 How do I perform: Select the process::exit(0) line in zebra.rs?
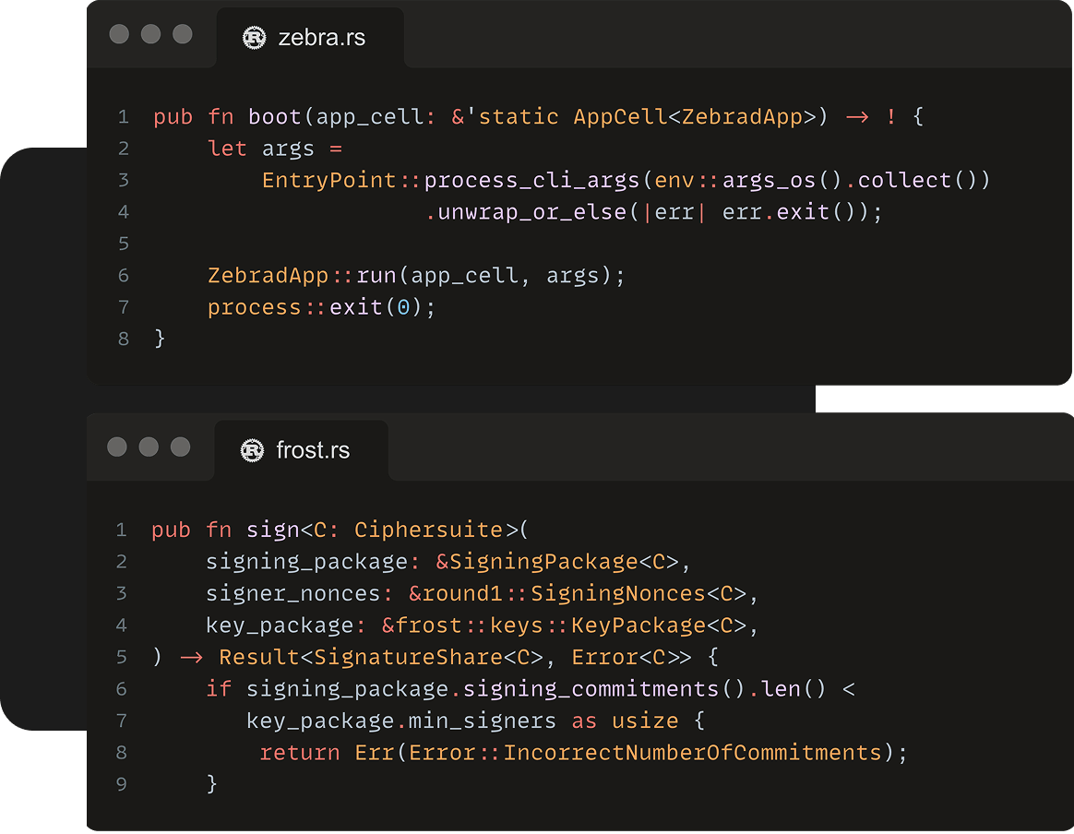(319, 306)
